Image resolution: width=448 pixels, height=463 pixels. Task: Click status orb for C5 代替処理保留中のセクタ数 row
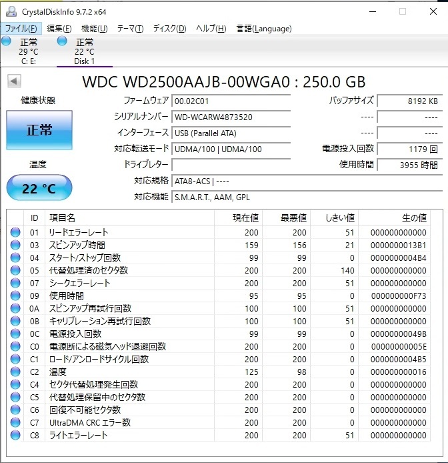pos(15,398)
